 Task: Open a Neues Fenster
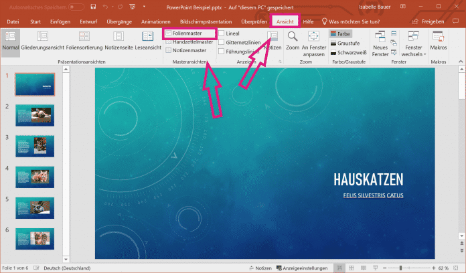pos(380,40)
